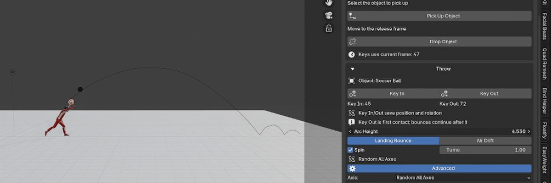Select the Landing Bounce option
The height and width of the screenshot is (183, 551).
pos(393,141)
